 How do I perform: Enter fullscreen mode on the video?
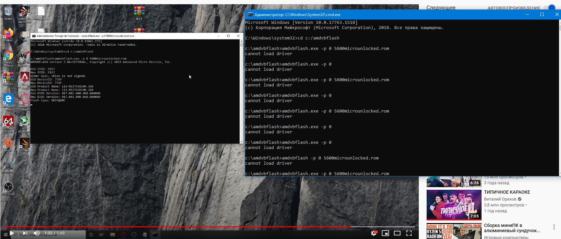(409, 233)
